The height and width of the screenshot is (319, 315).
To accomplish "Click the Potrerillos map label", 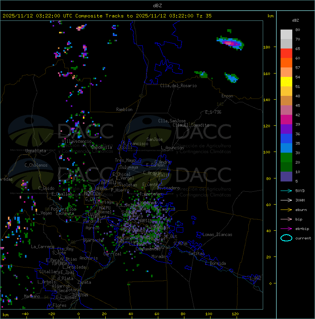I will click(x=63, y=209).
